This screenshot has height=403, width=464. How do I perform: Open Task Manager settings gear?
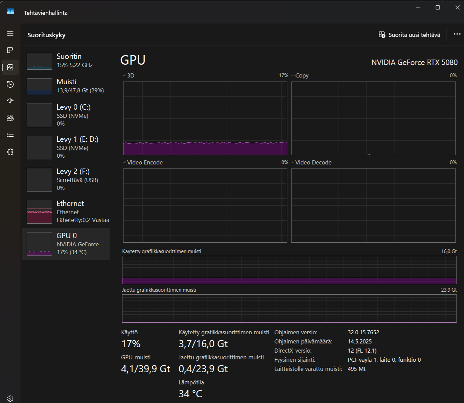(10, 398)
